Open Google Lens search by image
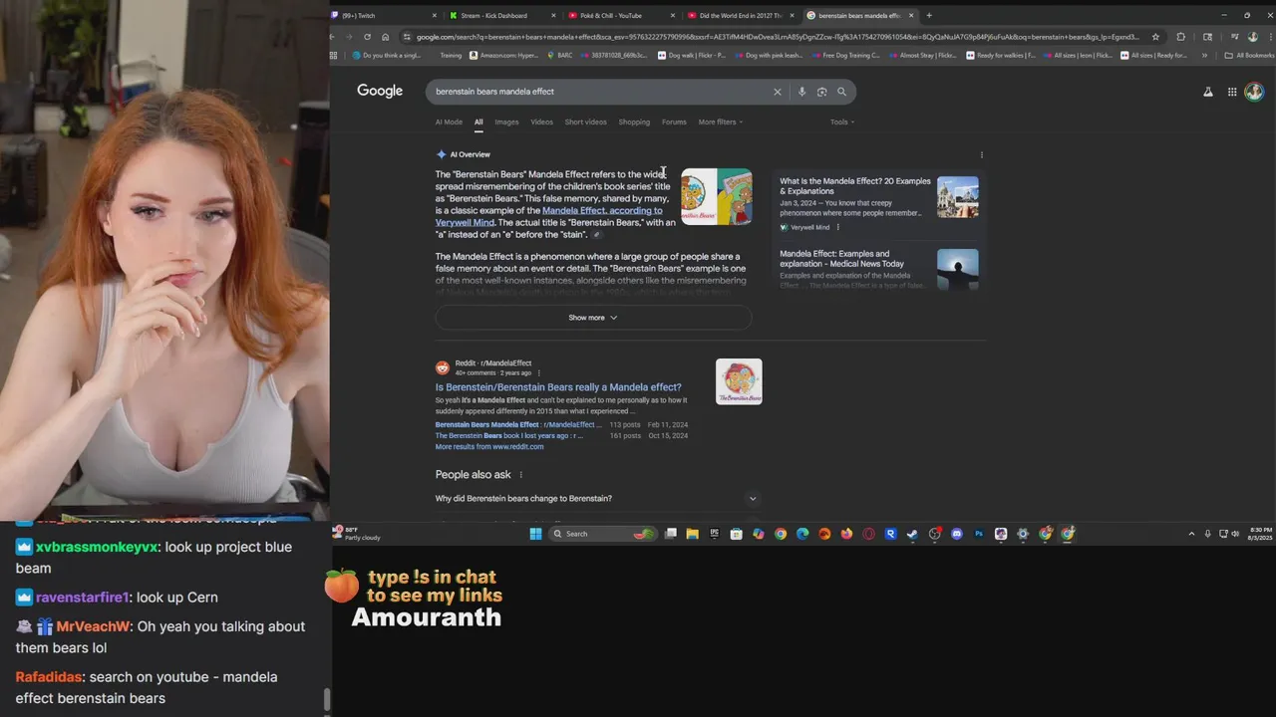Viewport: 1276px width, 717px height. click(821, 92)
